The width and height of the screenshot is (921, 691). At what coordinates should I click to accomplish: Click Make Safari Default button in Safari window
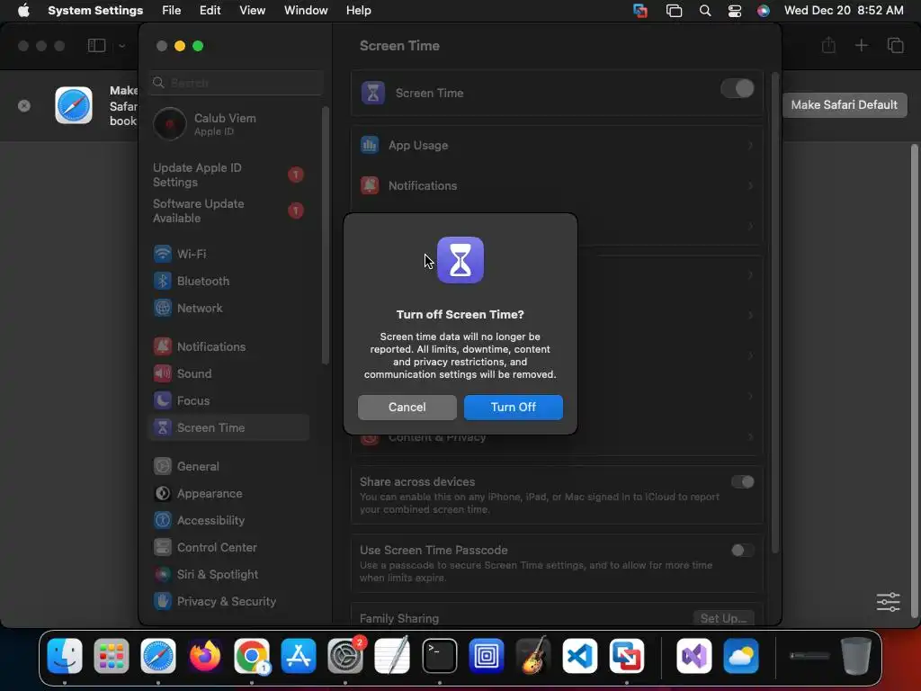coord(844,104)
